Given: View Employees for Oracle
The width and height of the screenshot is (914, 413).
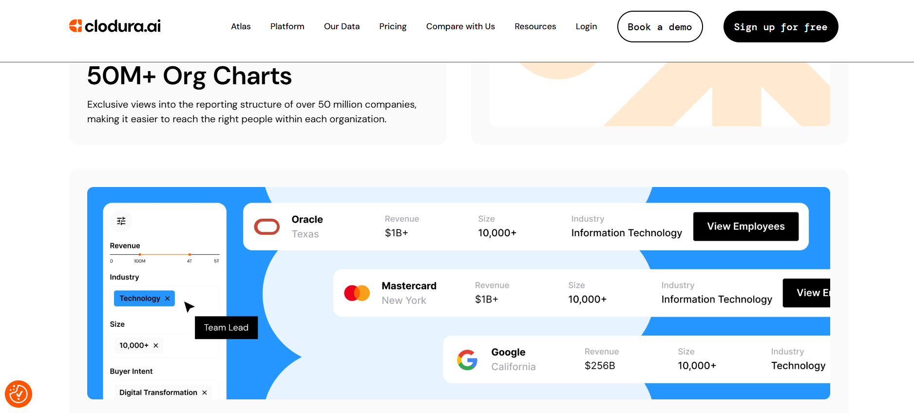Looking at the screenshot, I should pyautogui.click(x=746, y=226).
